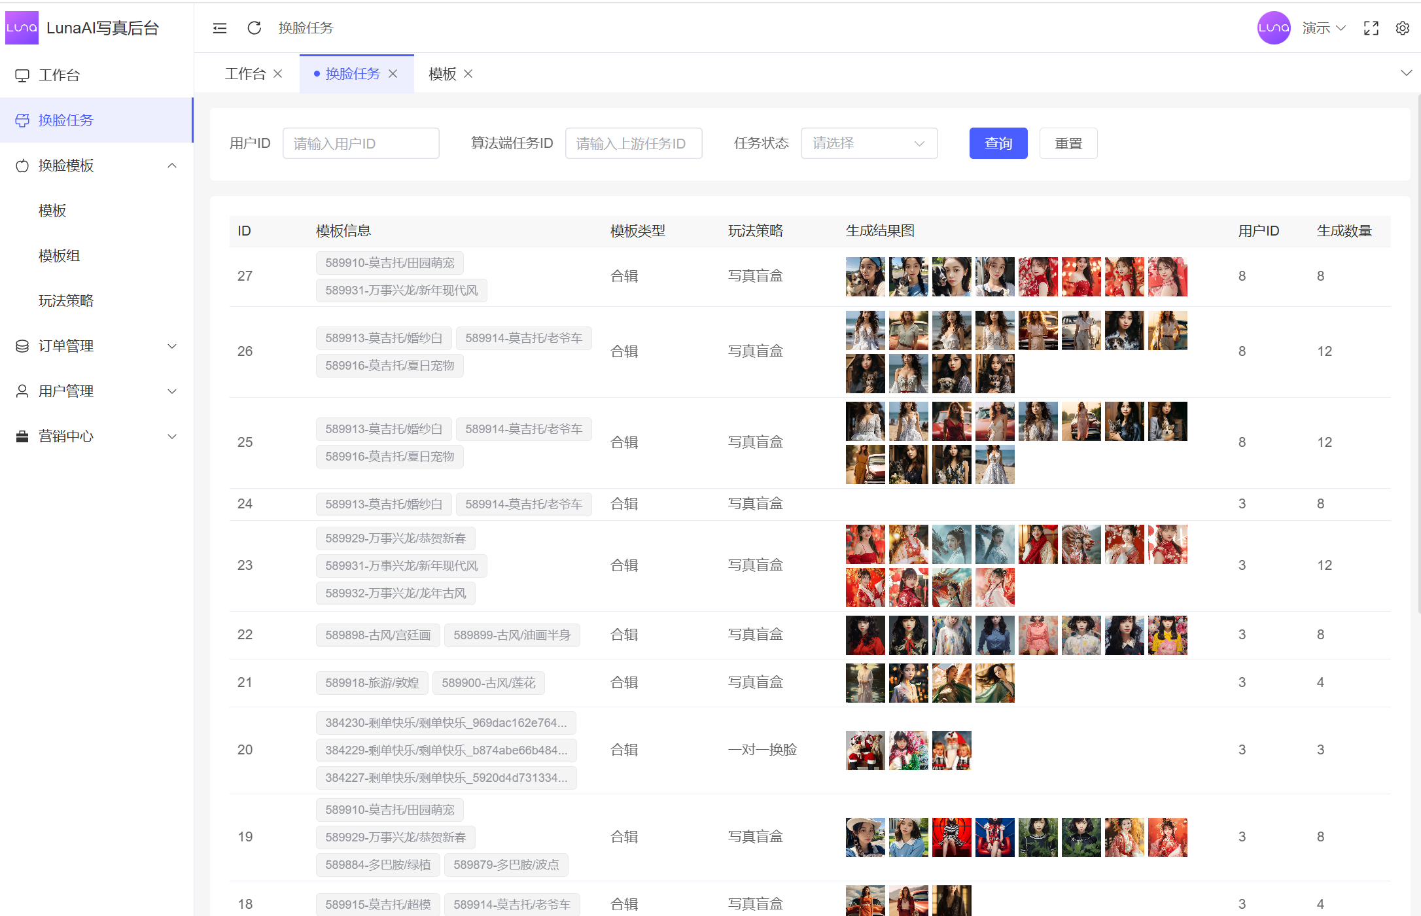Click the page refresh icon
The height and width of the screenshot is (916, 1421).
[254, 28]
